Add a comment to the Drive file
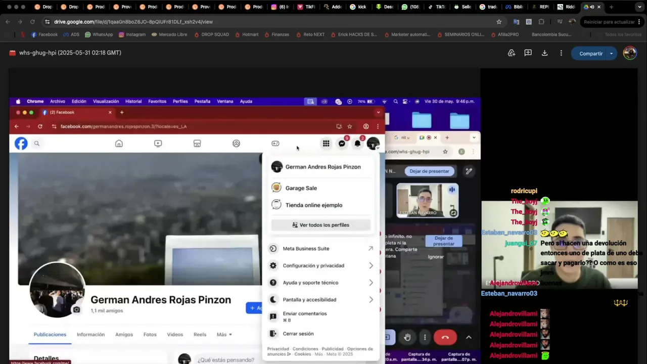The height and width of the screenshot is (364, 647). [528, 53]
